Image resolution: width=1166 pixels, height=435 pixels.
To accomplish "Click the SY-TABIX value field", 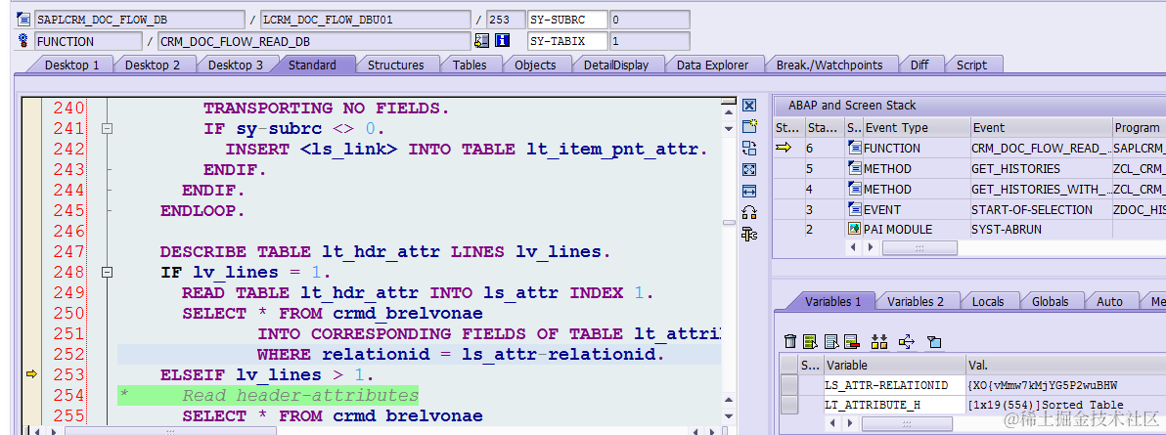I will pyautogui.click(x=649, y=41).
